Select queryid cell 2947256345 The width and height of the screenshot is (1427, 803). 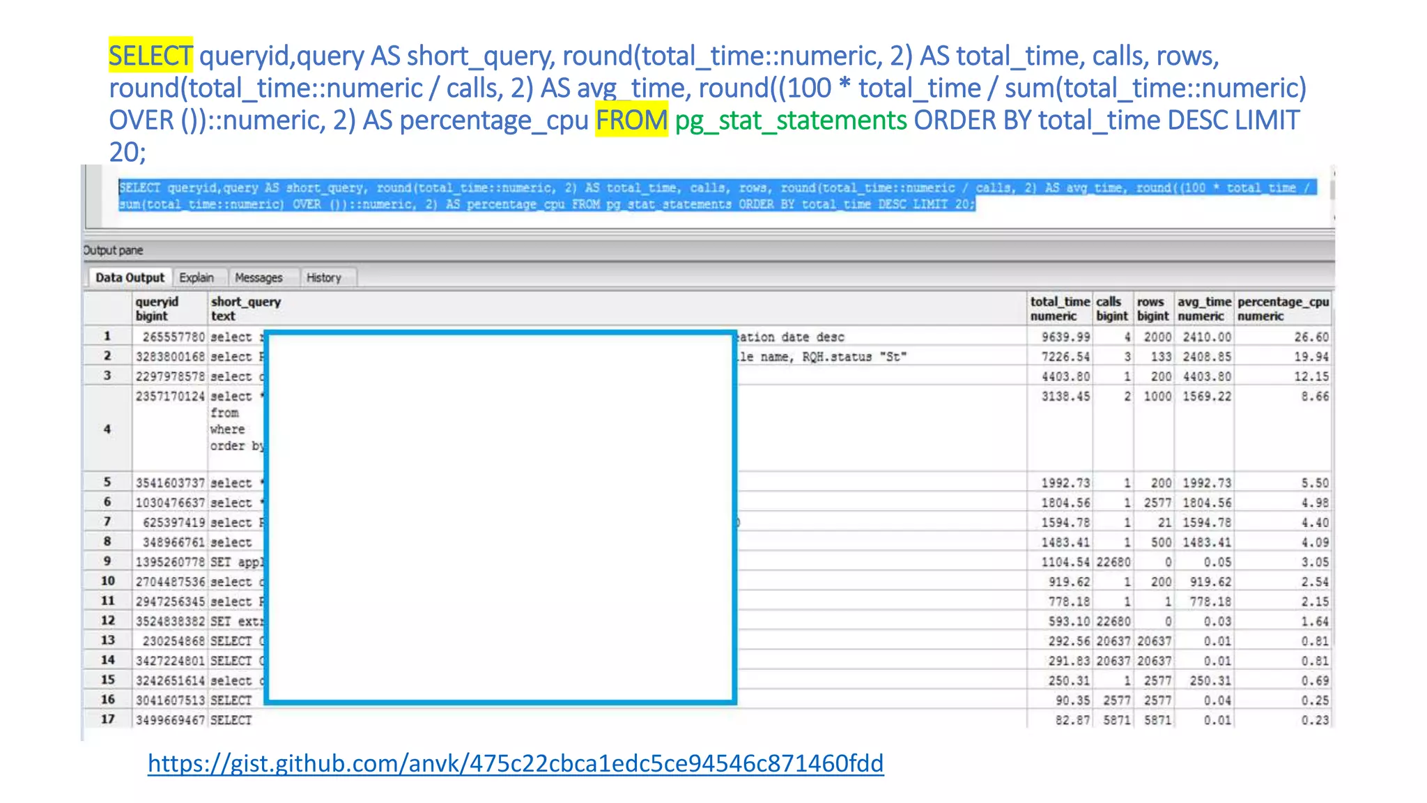coord(170,601)
